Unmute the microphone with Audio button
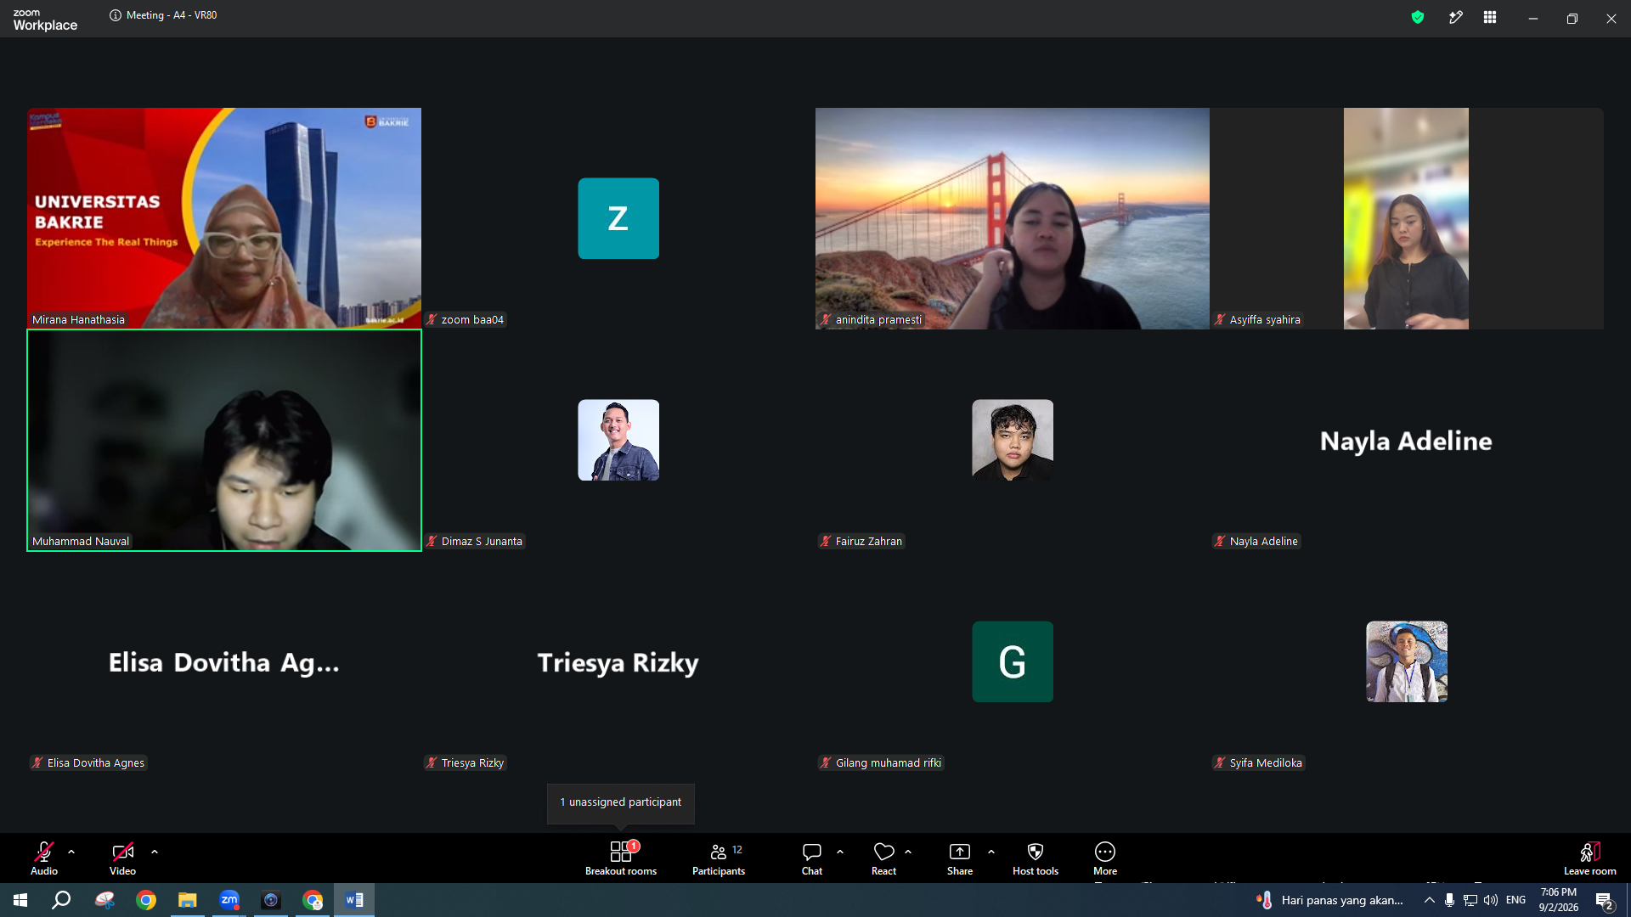1631x917 pixels. 44,858
